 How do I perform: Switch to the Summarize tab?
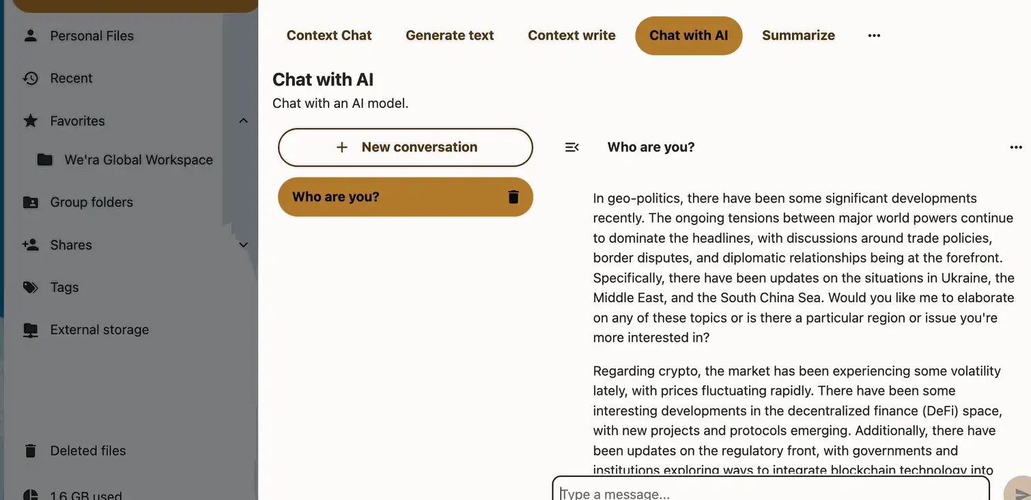point(798,35)
